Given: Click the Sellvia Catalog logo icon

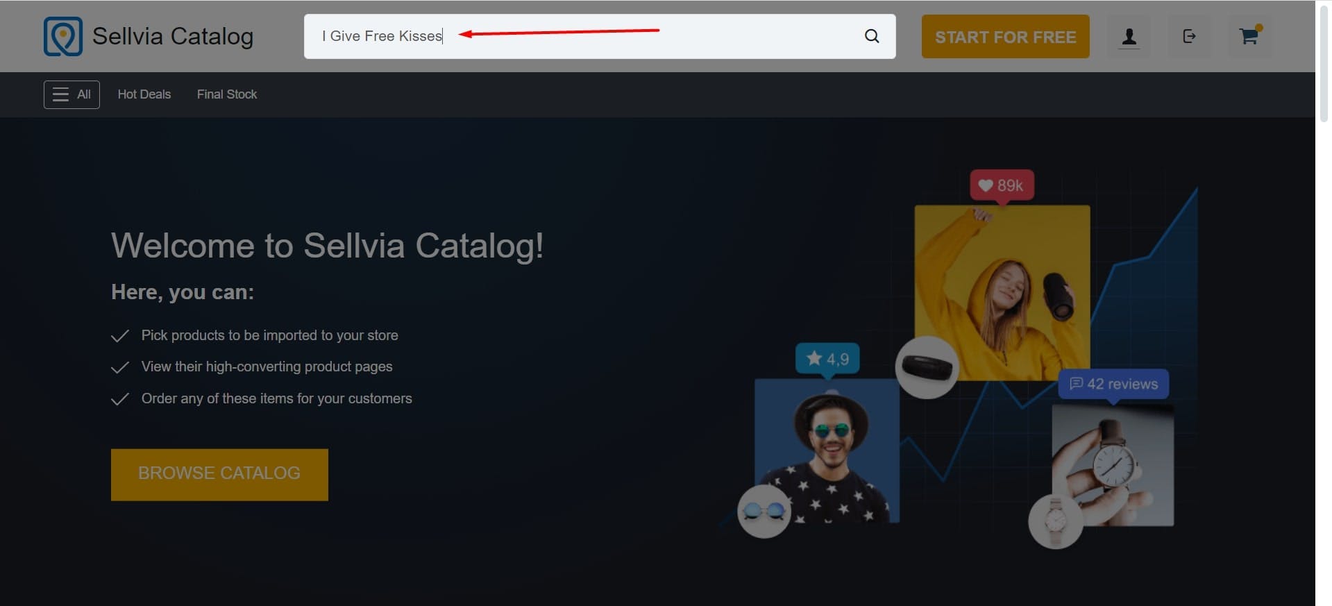Looking at the screenshot, I should pyautogui.click(x=63, y=36).
